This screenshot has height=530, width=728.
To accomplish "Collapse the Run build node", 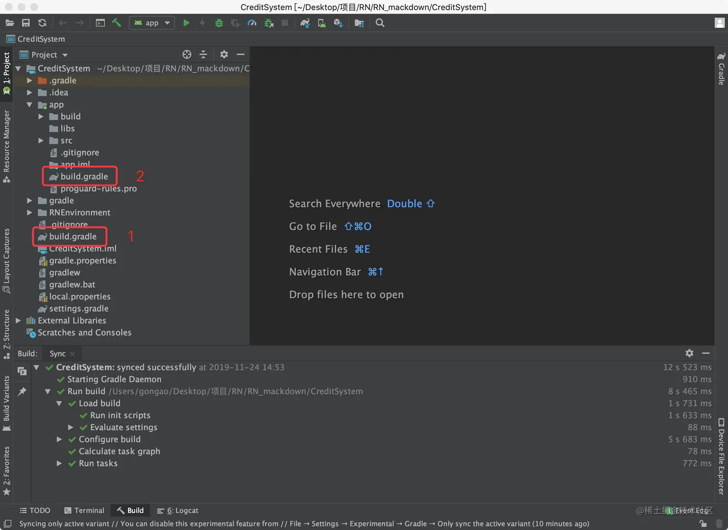I will coord(48,391).
